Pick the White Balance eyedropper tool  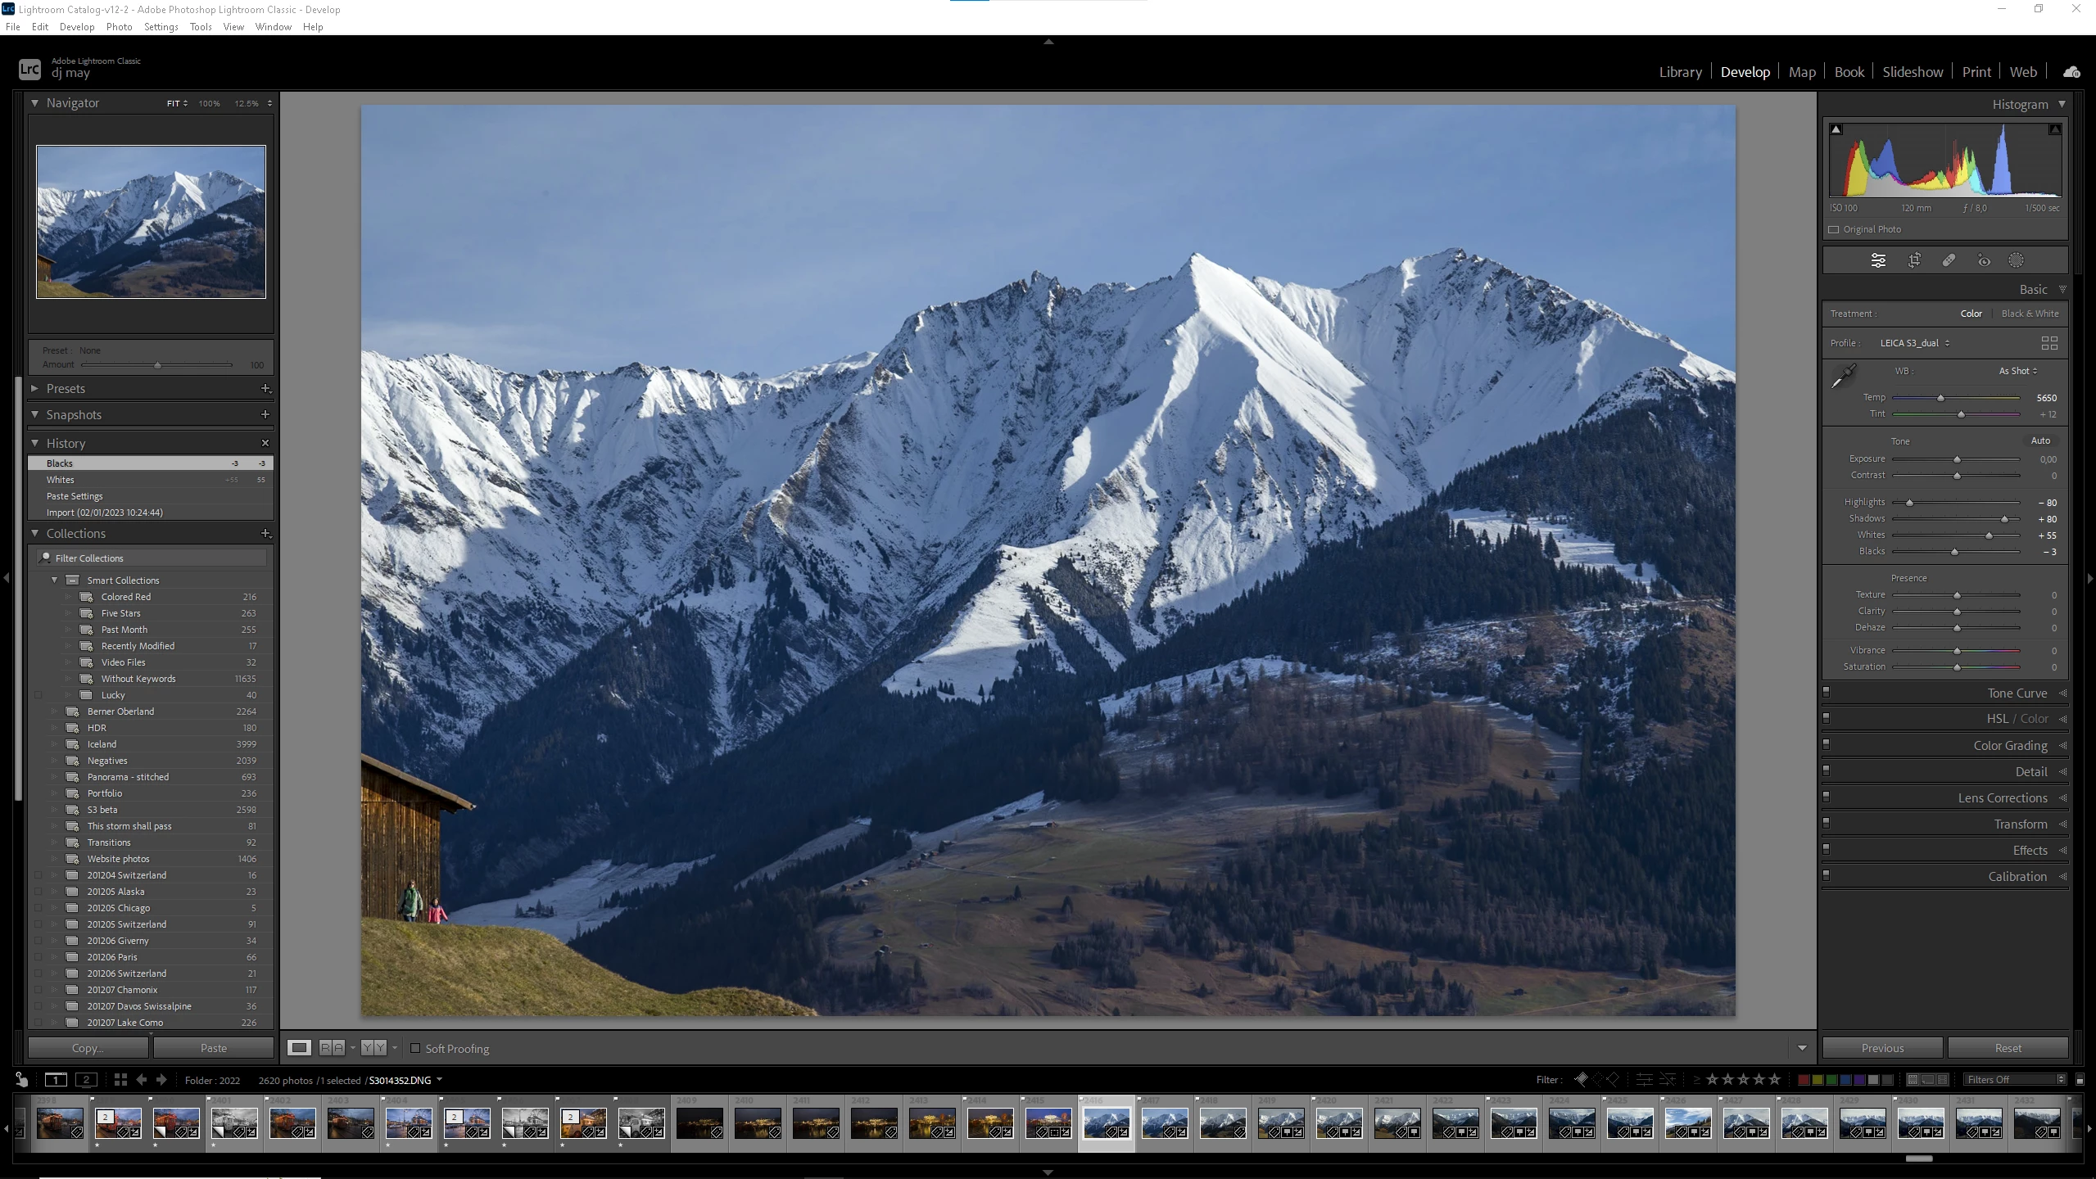point(1843,377)
